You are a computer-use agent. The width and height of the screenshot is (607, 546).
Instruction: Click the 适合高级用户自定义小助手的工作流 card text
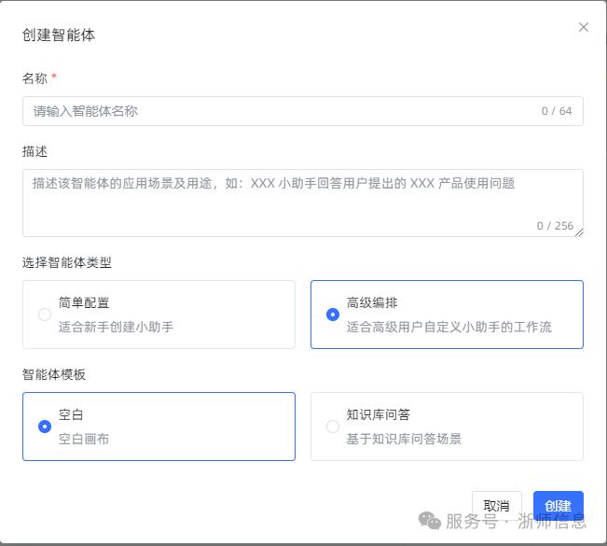tap(448, 327)
